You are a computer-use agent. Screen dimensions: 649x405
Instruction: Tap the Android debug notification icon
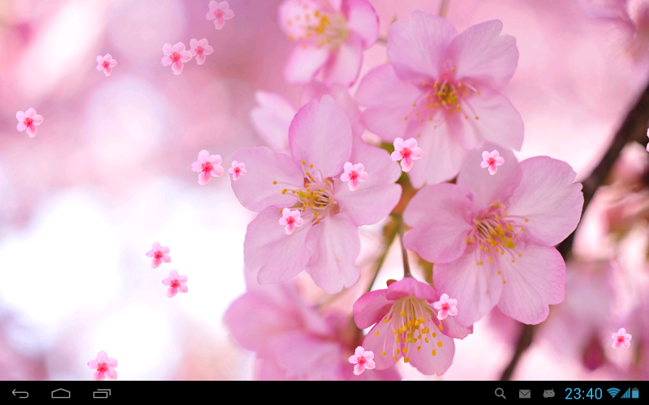[549, 394]
